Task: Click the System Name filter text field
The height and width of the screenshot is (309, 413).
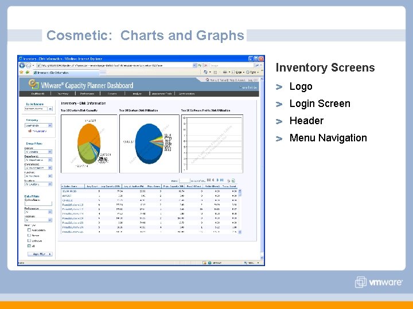Action: (38, 204)
